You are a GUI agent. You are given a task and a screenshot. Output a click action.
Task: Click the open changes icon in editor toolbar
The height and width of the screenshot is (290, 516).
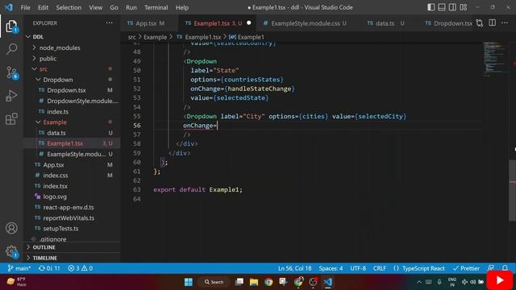[x=480, y=23]
